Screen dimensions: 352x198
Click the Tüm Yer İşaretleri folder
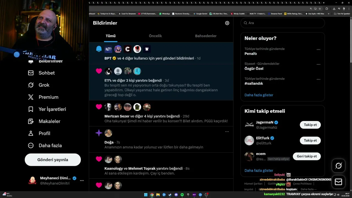(x=342, y=14)
